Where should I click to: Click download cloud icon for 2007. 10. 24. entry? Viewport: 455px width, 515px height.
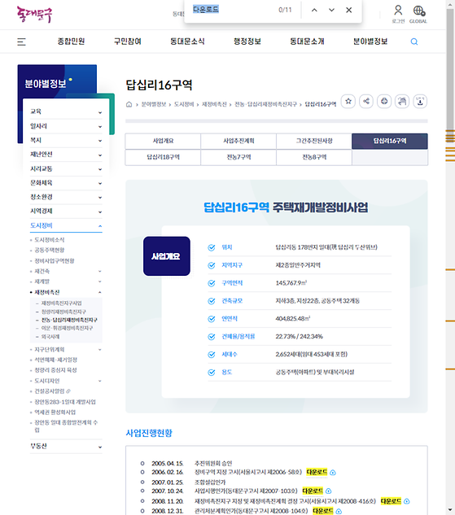(x=329, y=491)
